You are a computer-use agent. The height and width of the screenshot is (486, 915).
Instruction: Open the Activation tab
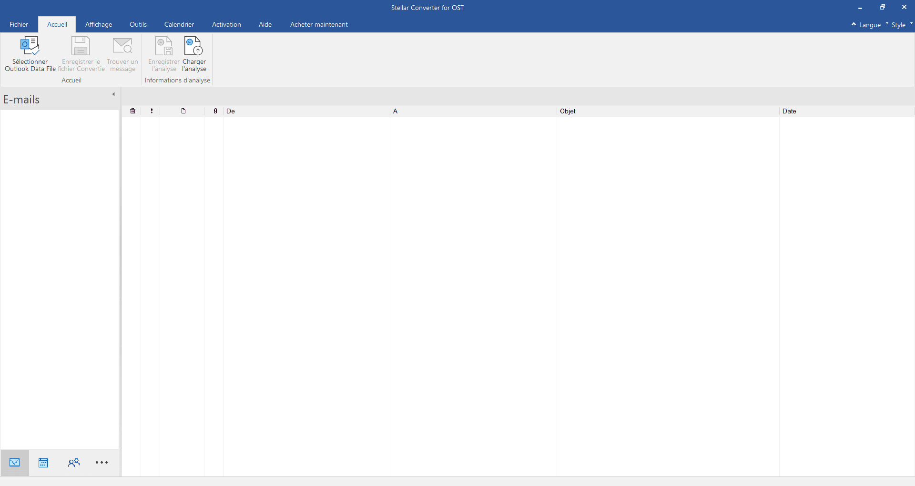point(226,24)
